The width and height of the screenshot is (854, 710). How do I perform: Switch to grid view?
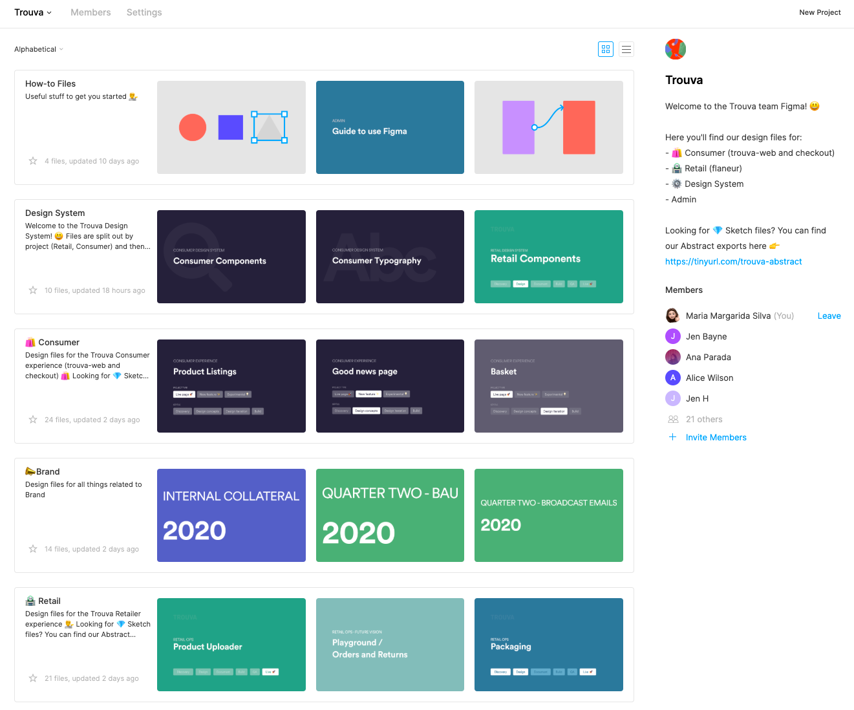click(x=606, y=49)
